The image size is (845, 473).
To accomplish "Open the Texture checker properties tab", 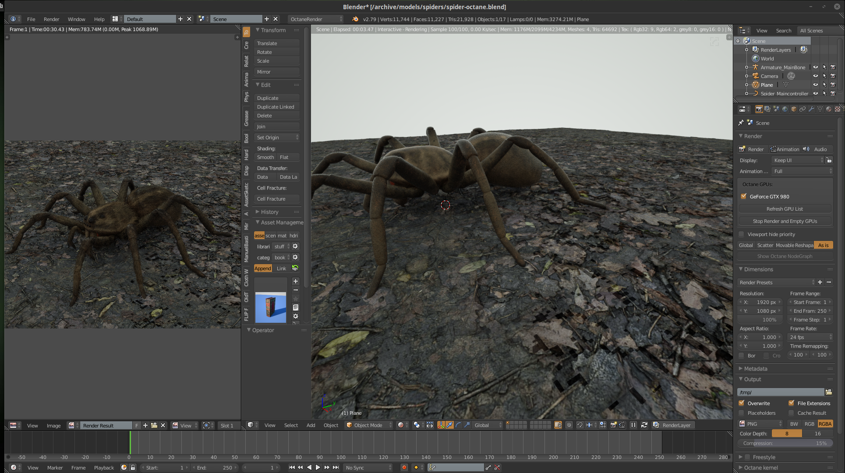I will pos(837,109).
